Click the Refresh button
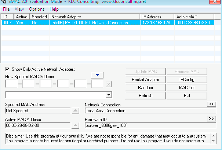222x150 pixels. click(x=145, y=96)
